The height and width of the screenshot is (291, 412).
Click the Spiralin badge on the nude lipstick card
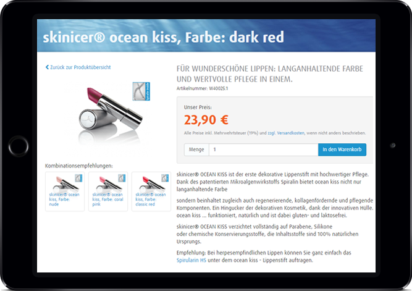(78, 178)
